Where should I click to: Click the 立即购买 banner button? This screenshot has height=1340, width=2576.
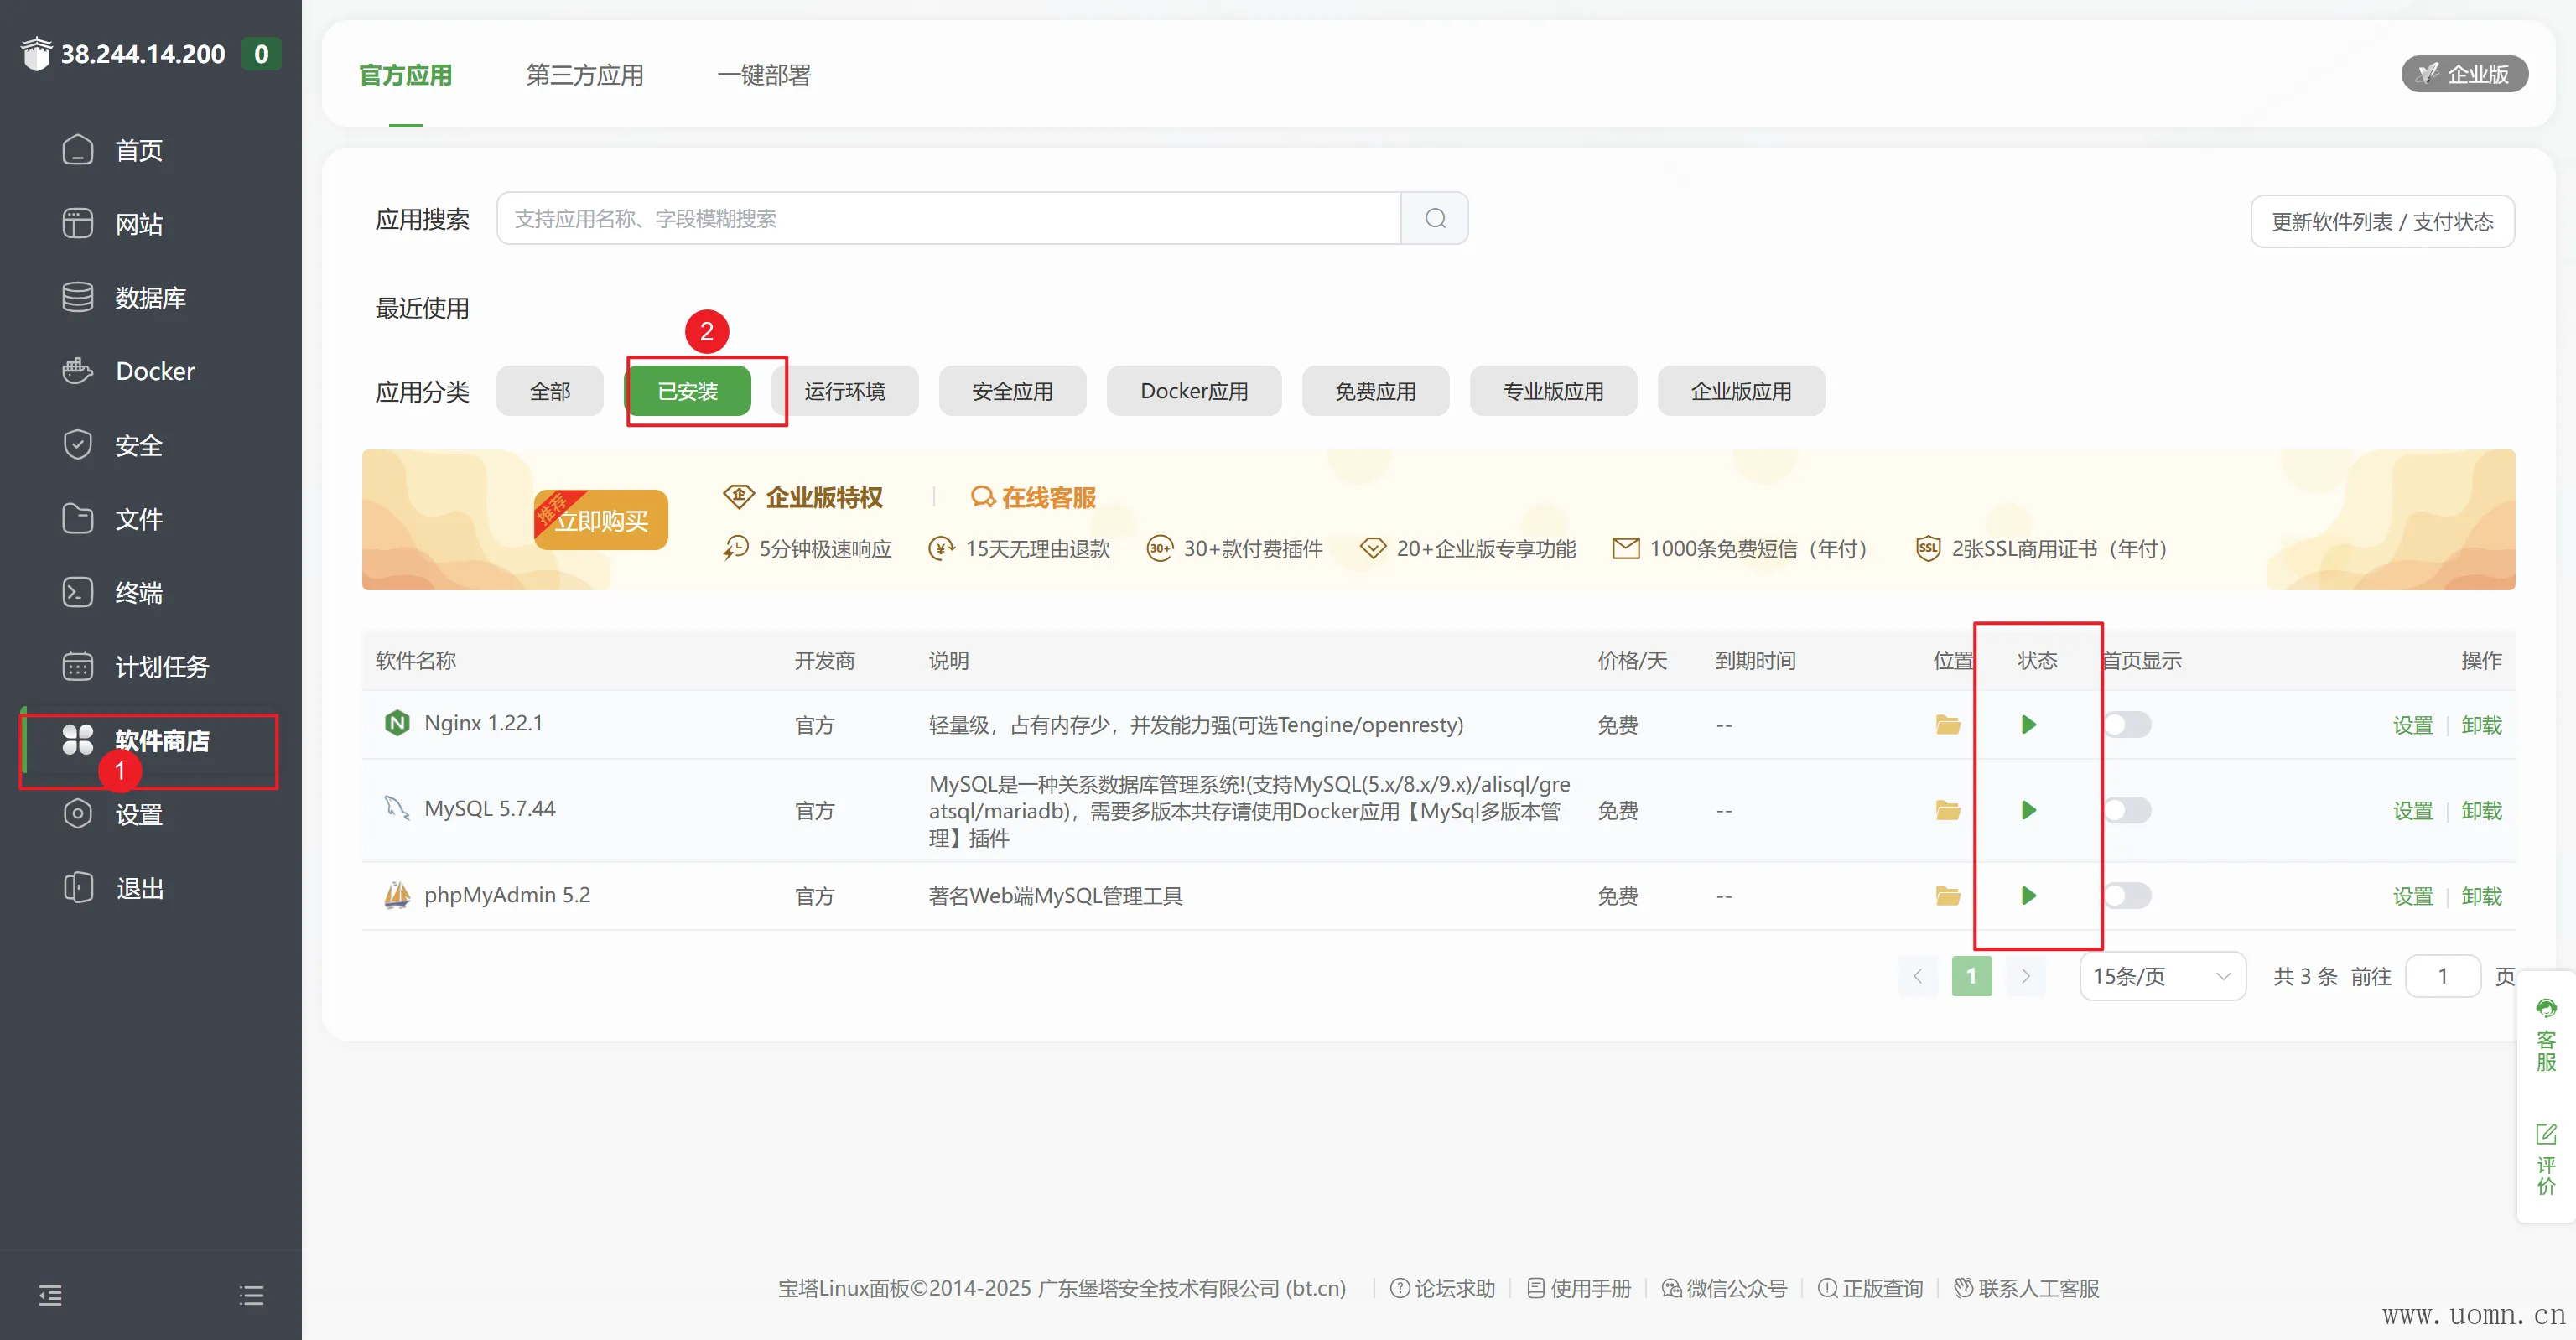point(601,520)
